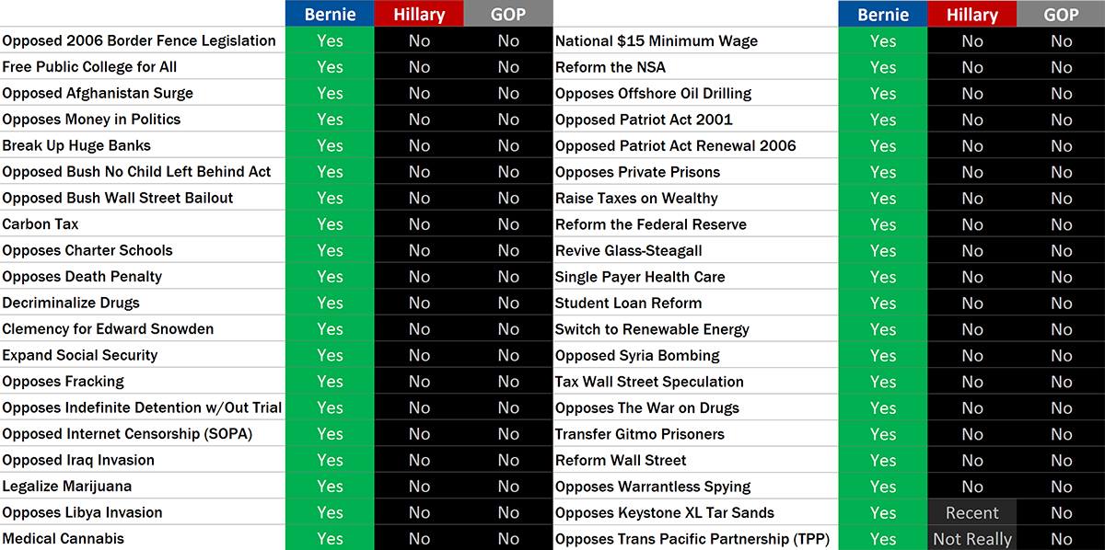Select the 'Opposed Iraq Invasion' row label
The width and height of the screenshot is (1105, 550).
[x=78, y=460]
